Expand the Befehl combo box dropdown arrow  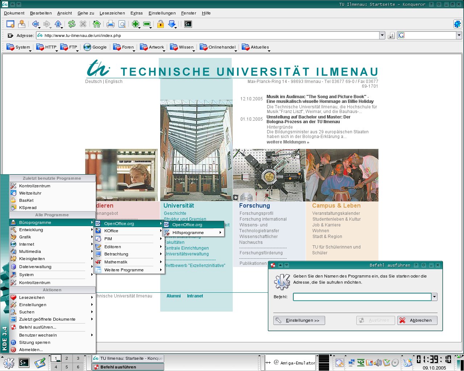click(x=434, y=297)
